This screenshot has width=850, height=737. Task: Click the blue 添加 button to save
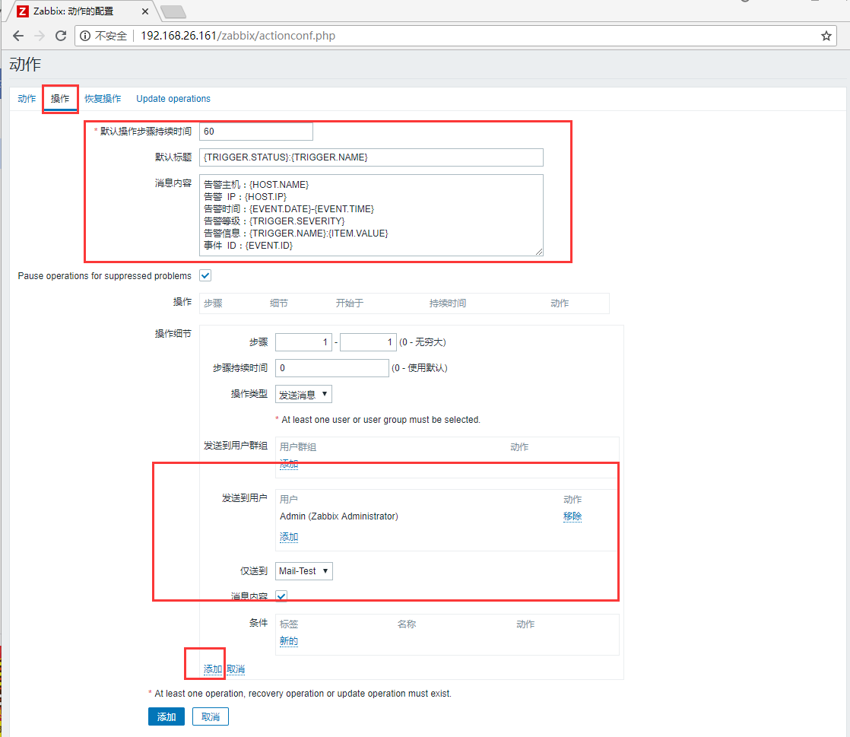coord(166,716)
